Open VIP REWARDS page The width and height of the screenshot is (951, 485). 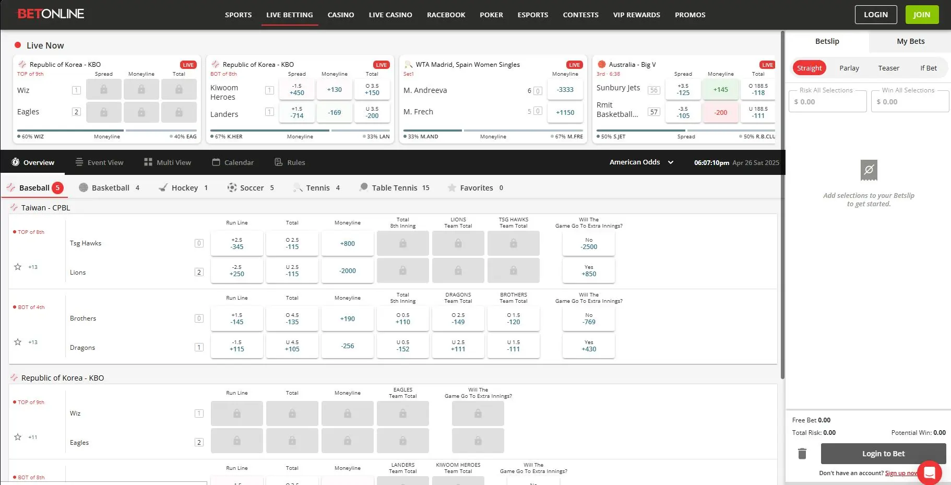pyautogui.click(x=637, y=15)
